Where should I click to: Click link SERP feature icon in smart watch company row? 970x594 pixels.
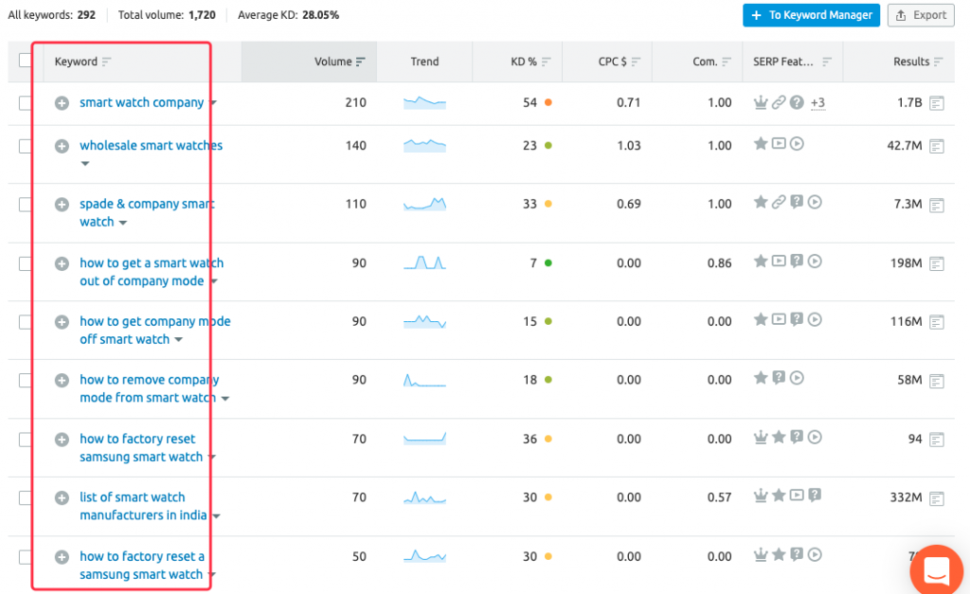click(779, 102)
